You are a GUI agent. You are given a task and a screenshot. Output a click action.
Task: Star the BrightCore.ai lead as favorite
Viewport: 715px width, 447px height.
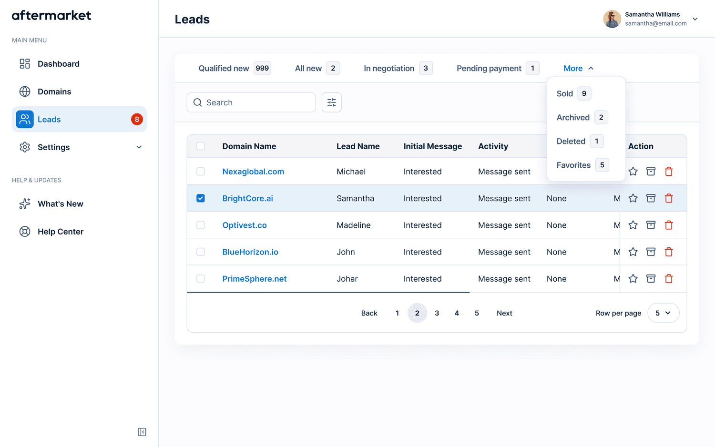coord(633,198)
